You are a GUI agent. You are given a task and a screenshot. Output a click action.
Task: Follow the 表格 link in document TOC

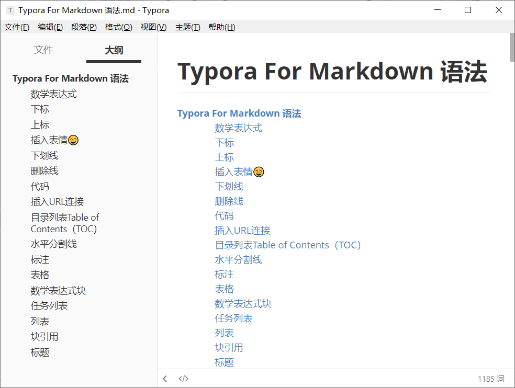(225, 289)
